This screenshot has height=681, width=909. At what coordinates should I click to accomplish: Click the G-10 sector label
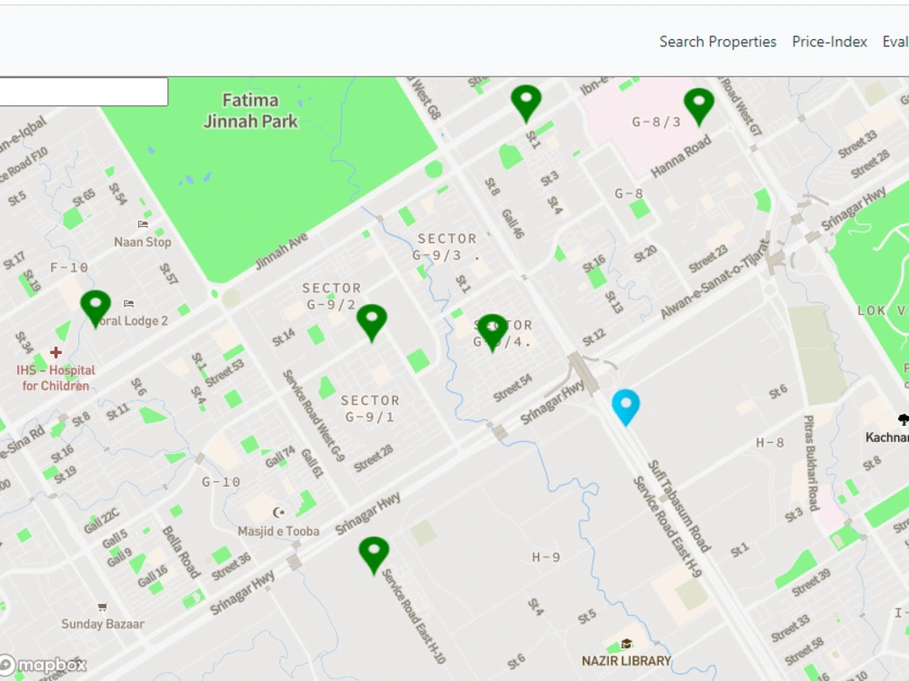221,482
